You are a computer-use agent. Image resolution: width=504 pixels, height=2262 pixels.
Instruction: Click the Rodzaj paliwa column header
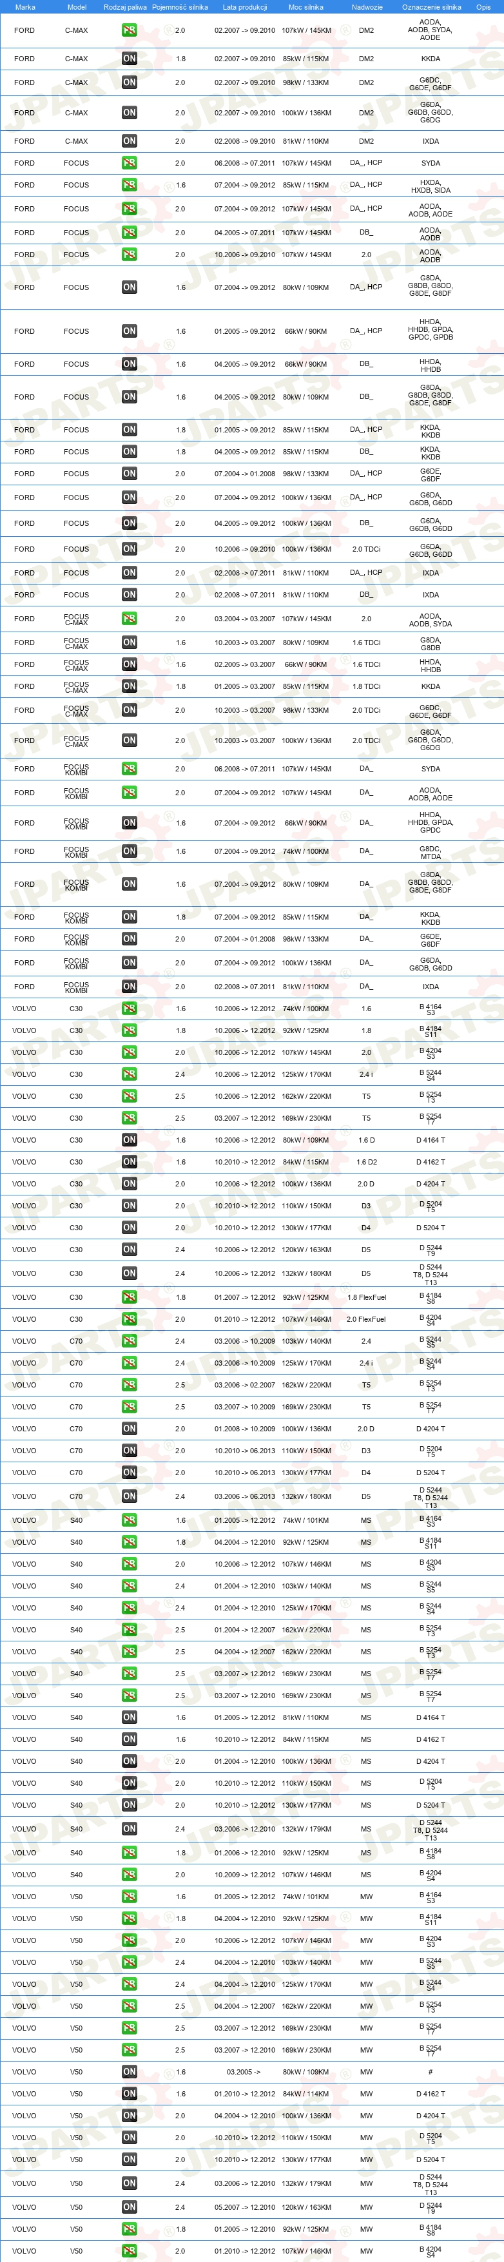(x=126, y=7)
